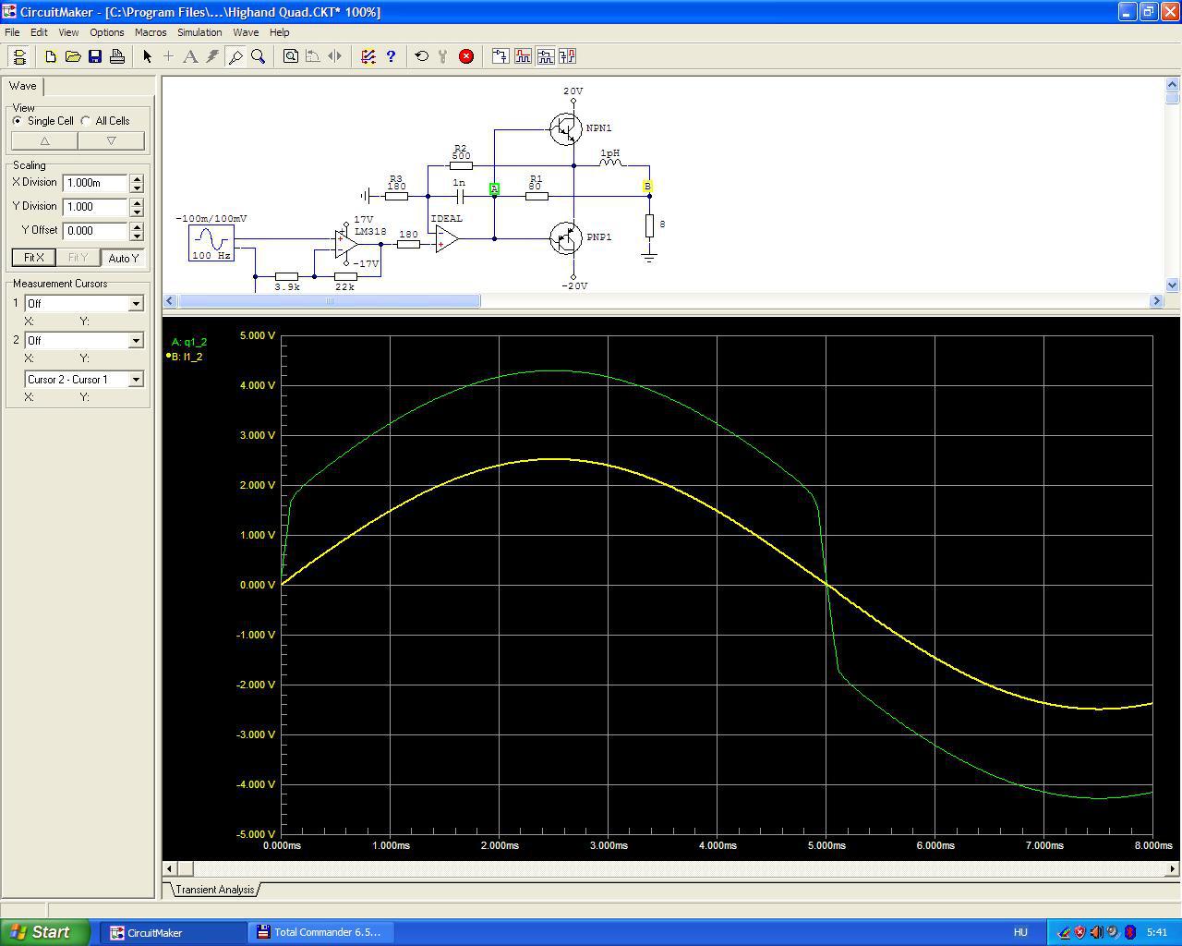Viewport: 1182px width, 946px height.
Task: Create a new circuit file
Action: [51, 56]
